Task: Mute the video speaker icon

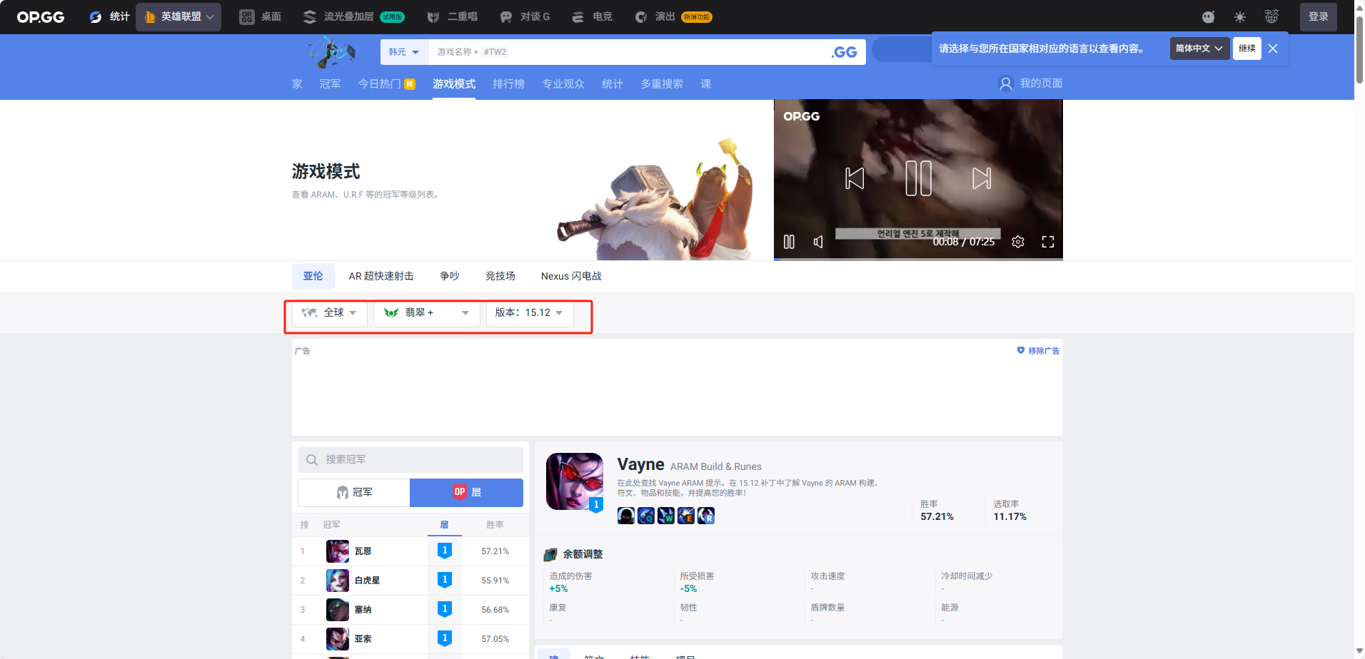Action: [818, 242]
